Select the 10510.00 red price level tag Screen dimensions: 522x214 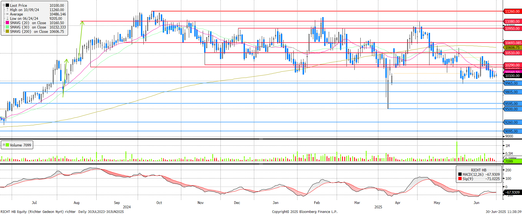click(x=513, y=53)
